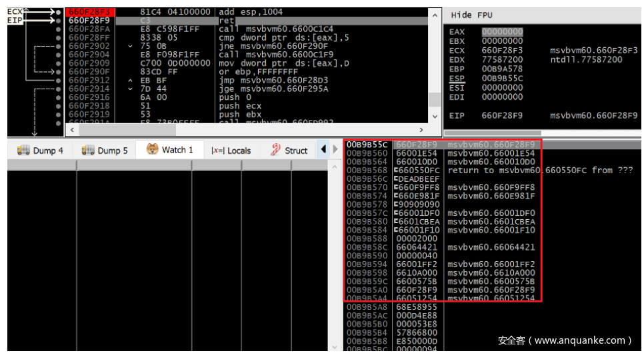Click the jmp up-arrow marker at 660F2912
This screenshot has height=353, width=642.
(x=131, y=81)
